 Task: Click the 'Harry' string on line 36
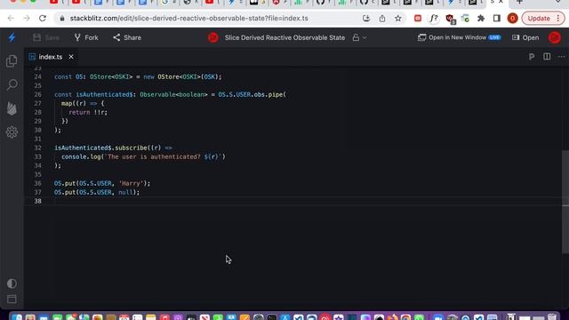click(x=131, y=184)
